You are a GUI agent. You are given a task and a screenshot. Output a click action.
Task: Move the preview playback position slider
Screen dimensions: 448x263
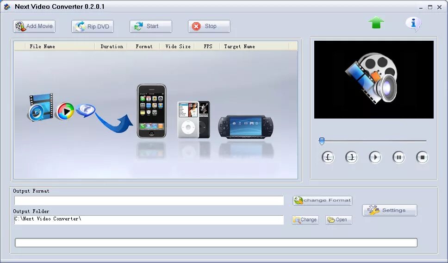point(322,141)
